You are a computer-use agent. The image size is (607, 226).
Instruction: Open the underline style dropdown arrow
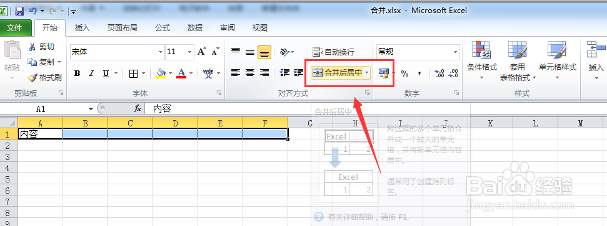(x=115, y=73)
